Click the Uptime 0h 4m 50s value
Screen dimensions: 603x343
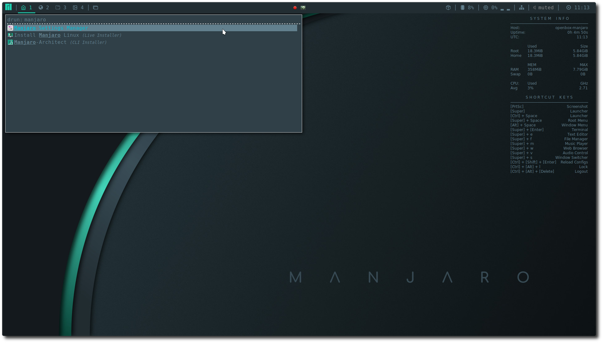[x=577, y=32]
